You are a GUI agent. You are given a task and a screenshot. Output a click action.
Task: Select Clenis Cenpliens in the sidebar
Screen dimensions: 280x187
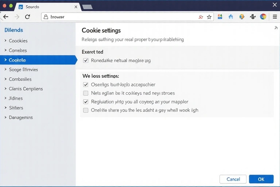point(26,89)
